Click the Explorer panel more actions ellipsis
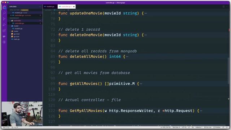 [40, 6]
